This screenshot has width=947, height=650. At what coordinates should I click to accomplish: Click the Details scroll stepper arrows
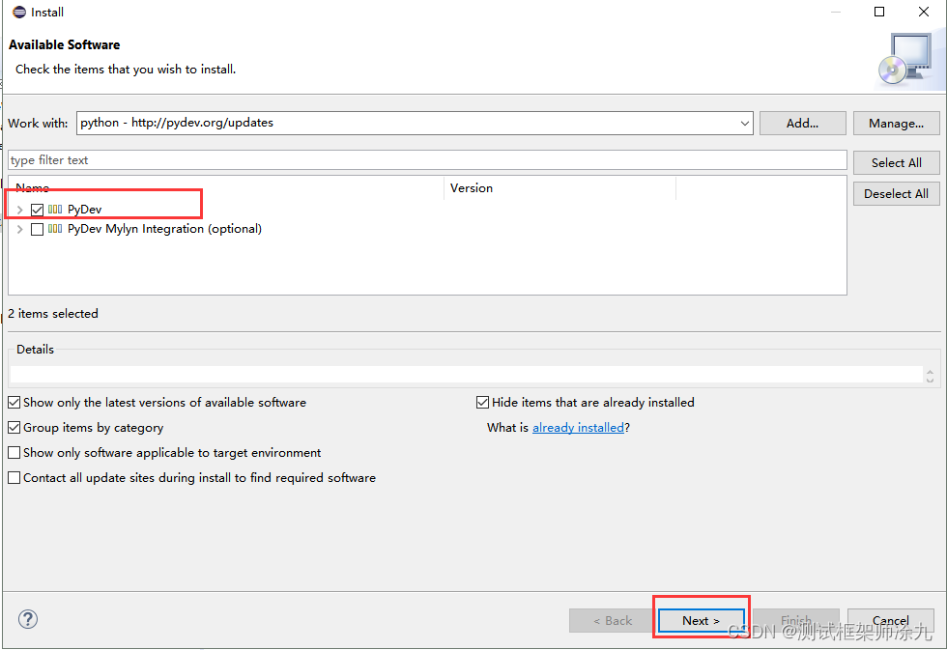point(930,376)
